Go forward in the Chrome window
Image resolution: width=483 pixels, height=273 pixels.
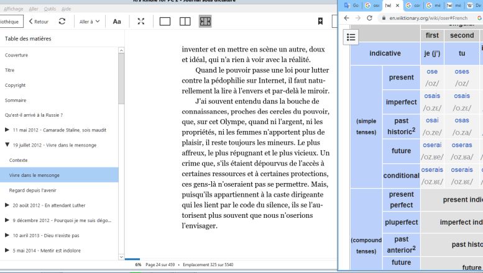coord(357,18)
